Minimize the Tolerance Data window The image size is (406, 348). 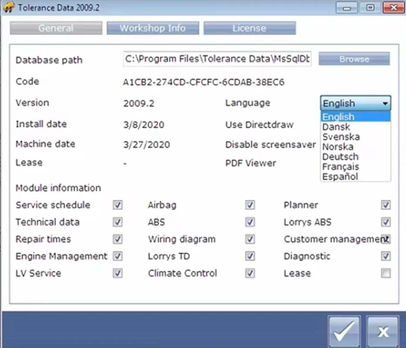coord(347,7)
